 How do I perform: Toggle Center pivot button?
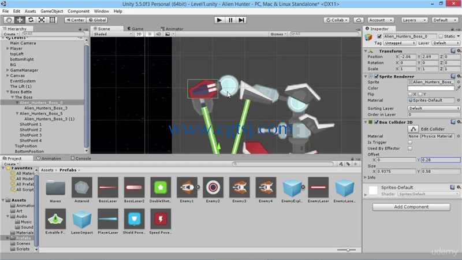[x=75, y=20]
